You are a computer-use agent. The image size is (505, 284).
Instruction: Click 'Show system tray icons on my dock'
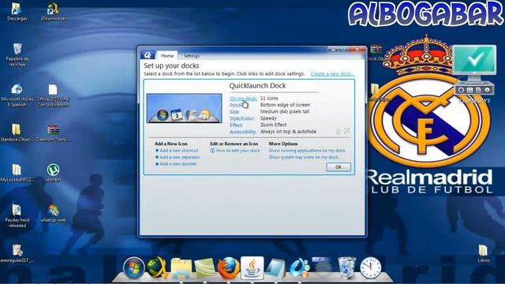coord(304,157)
